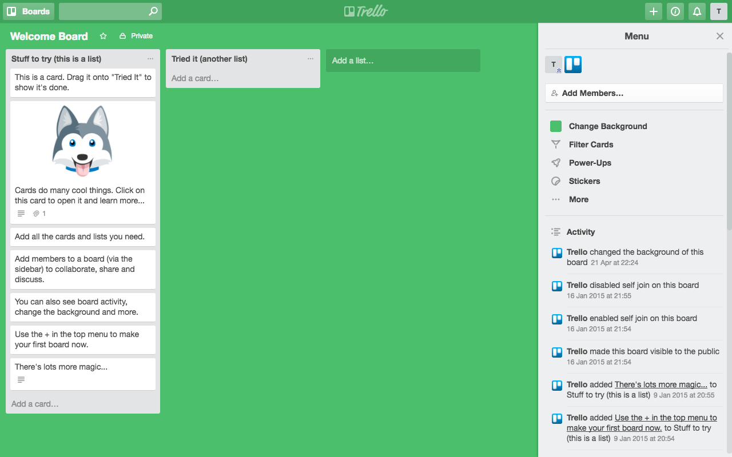Click Trello icon beside added lots more magic
The image size is (732, 457).
click(556, 386)
